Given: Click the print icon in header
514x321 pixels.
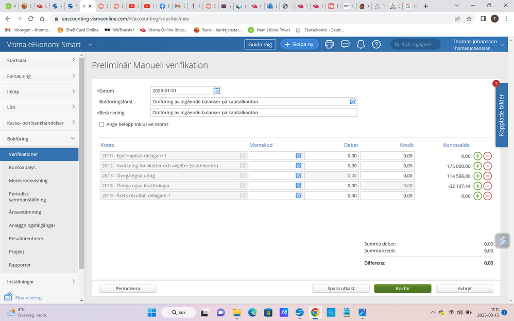Looking at the screenshot, I should pos(330,44).
